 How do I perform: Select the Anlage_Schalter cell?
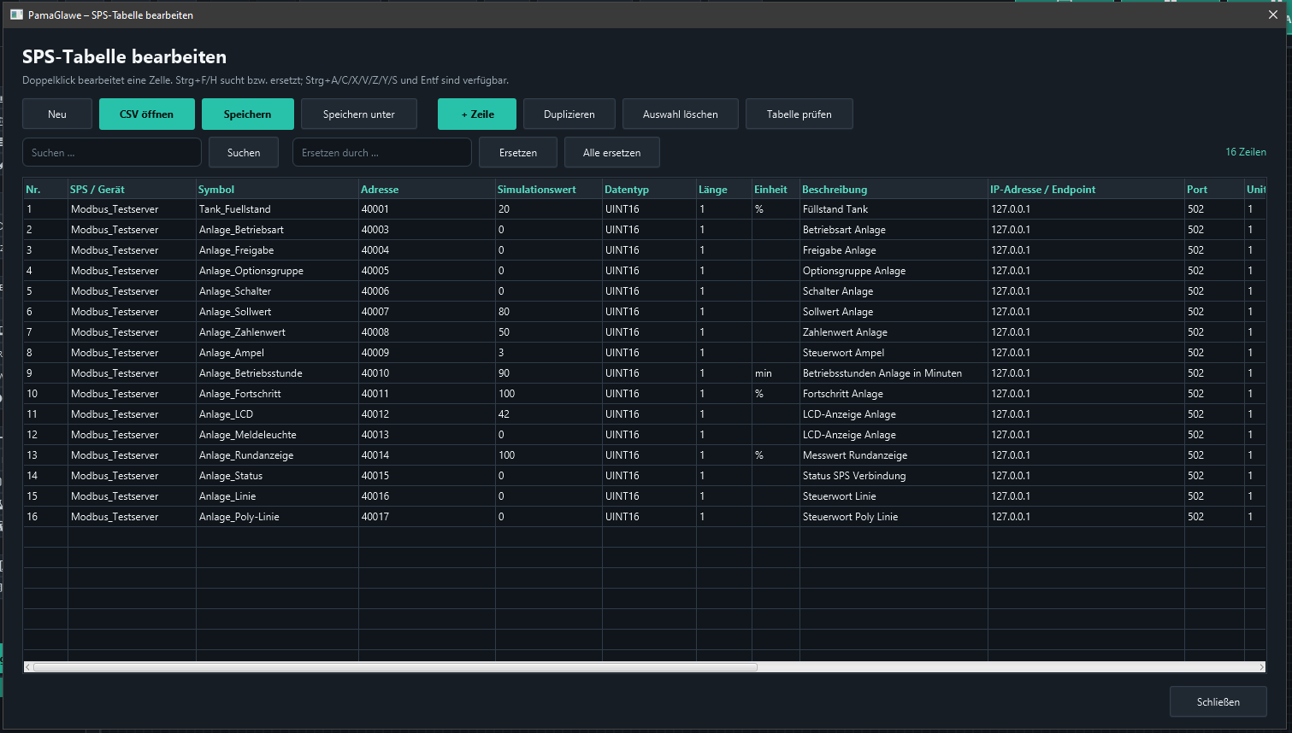(277, 291)
